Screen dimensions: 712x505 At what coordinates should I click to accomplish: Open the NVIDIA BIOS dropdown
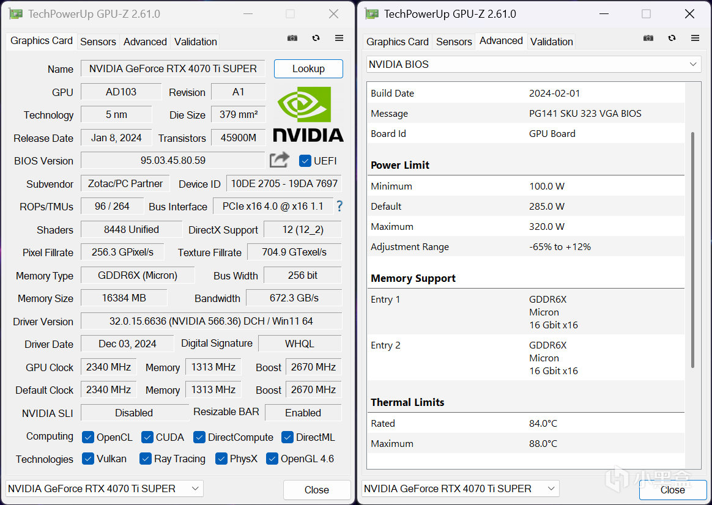(533, 64)
